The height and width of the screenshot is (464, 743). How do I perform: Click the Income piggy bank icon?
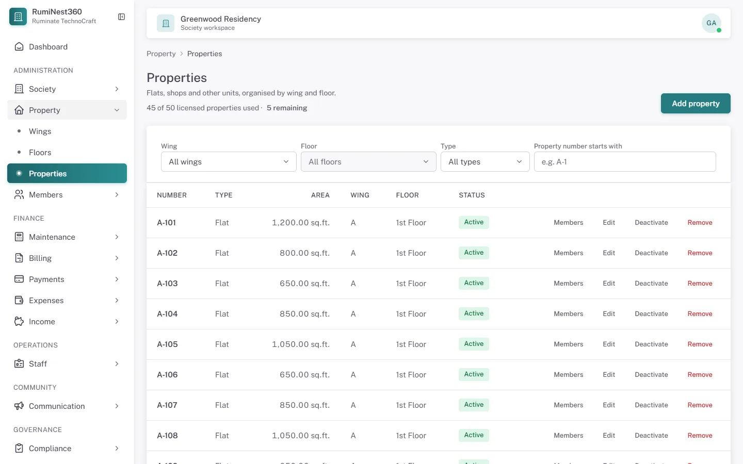(19, 322)
